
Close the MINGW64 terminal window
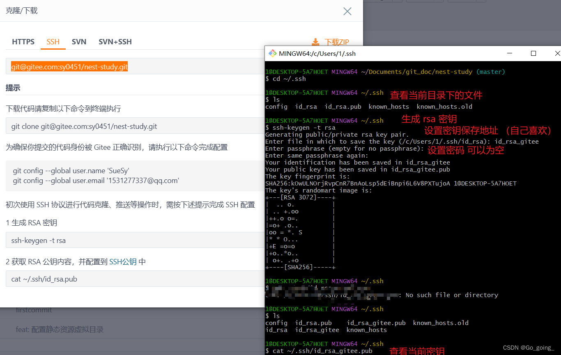tap(557, 53)
